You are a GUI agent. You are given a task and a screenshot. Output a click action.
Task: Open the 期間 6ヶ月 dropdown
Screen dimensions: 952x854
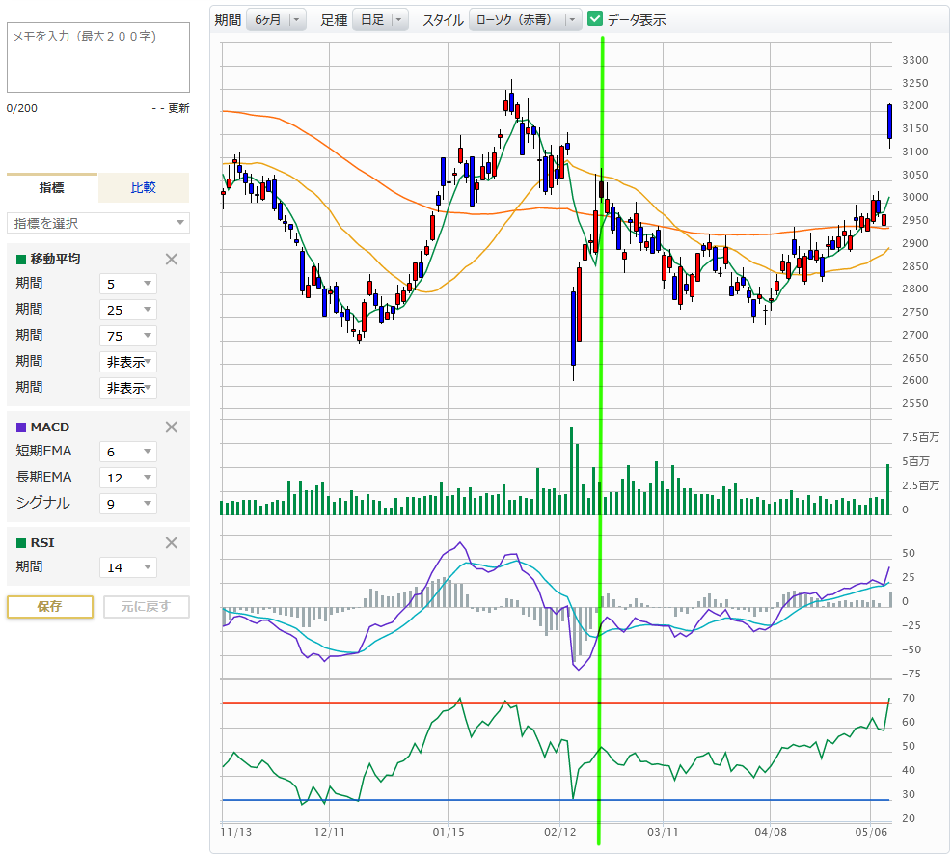click(x=275, y=19)
